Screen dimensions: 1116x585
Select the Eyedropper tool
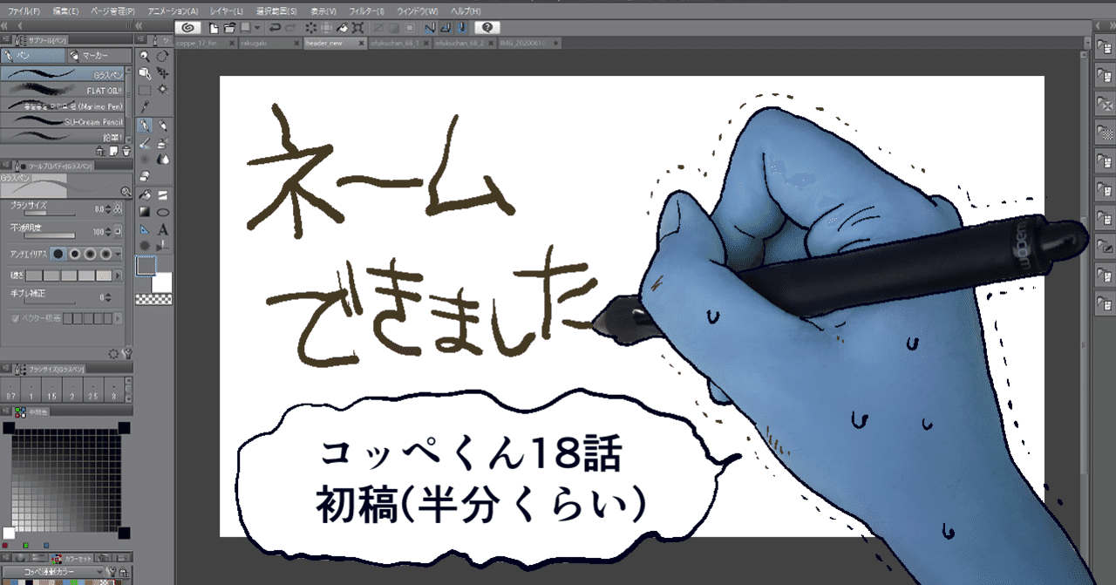pos(145,106)
